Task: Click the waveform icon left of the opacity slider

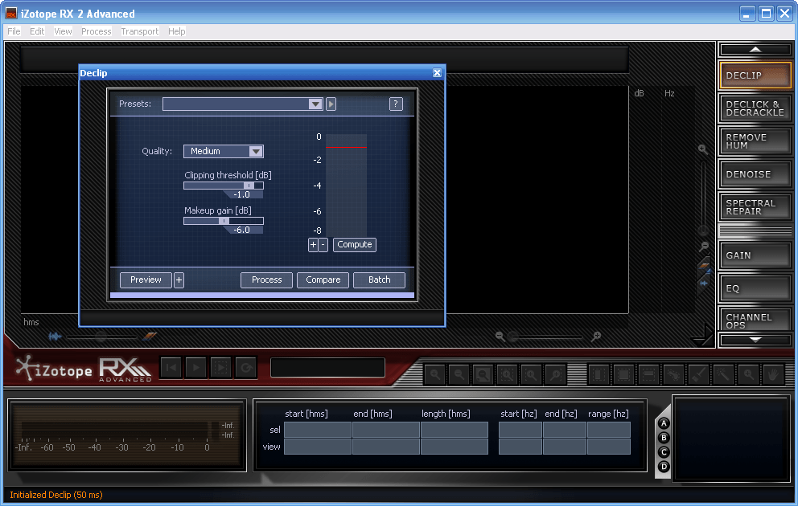Action: pyautogui.click(x=55, y=337)
